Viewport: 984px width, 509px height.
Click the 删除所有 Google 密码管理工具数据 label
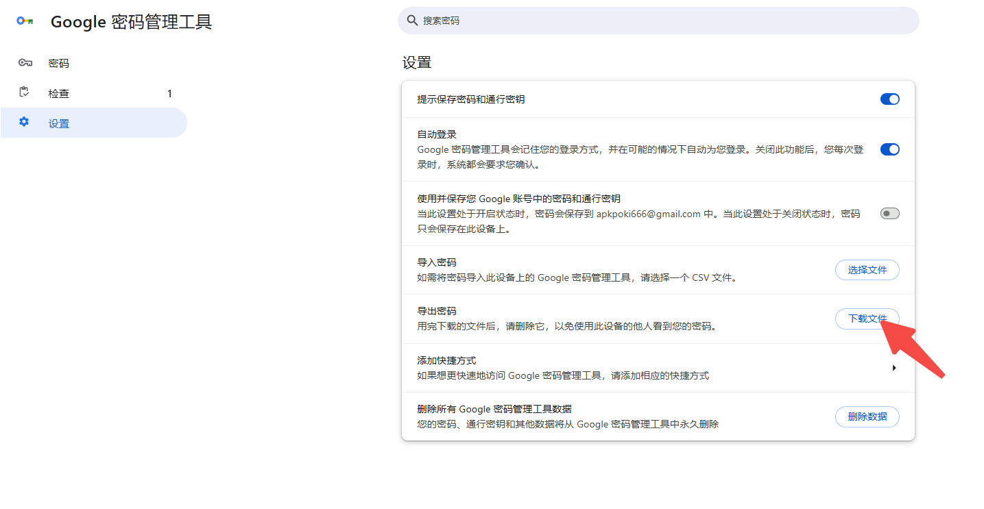[x=494, y=409]
